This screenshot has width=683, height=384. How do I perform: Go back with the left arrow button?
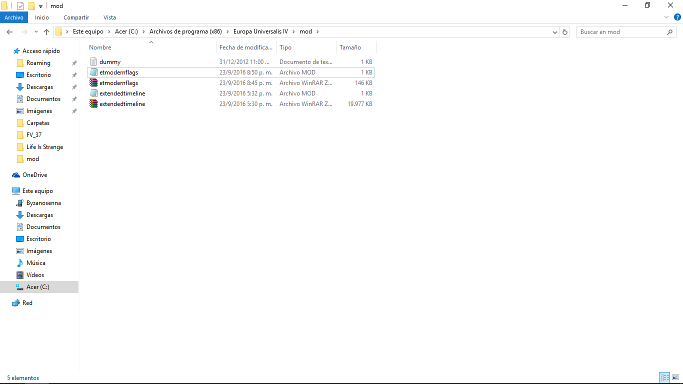[x=9, y=31]
